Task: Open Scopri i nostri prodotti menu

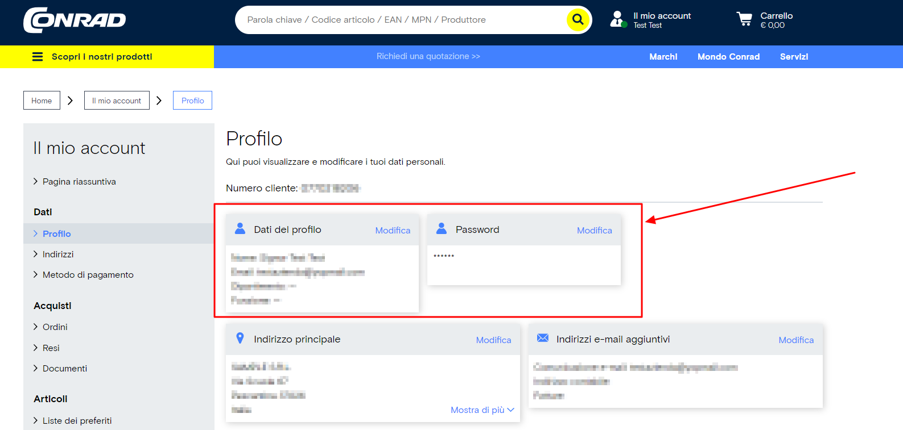Action: point(102,57)
